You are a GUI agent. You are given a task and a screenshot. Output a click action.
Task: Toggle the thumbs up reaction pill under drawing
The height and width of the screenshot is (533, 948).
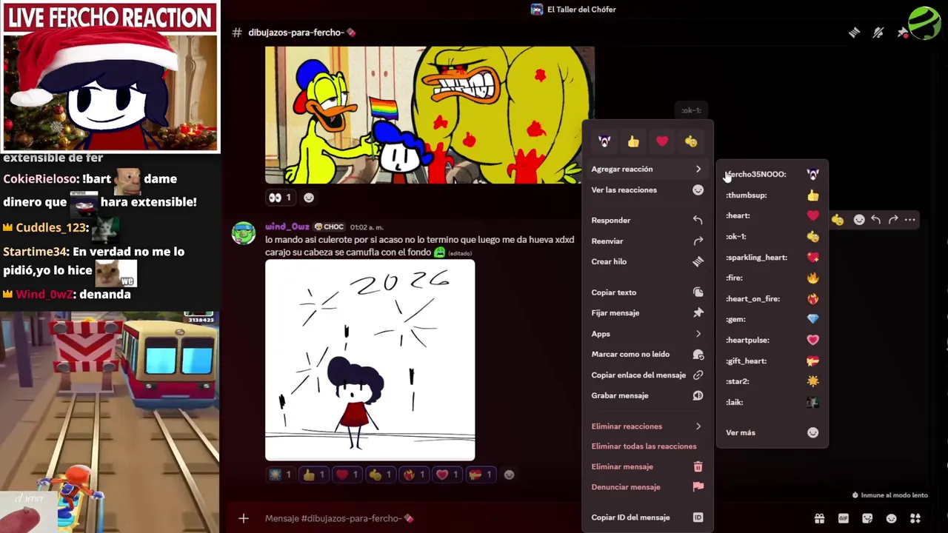pos(314,475)
